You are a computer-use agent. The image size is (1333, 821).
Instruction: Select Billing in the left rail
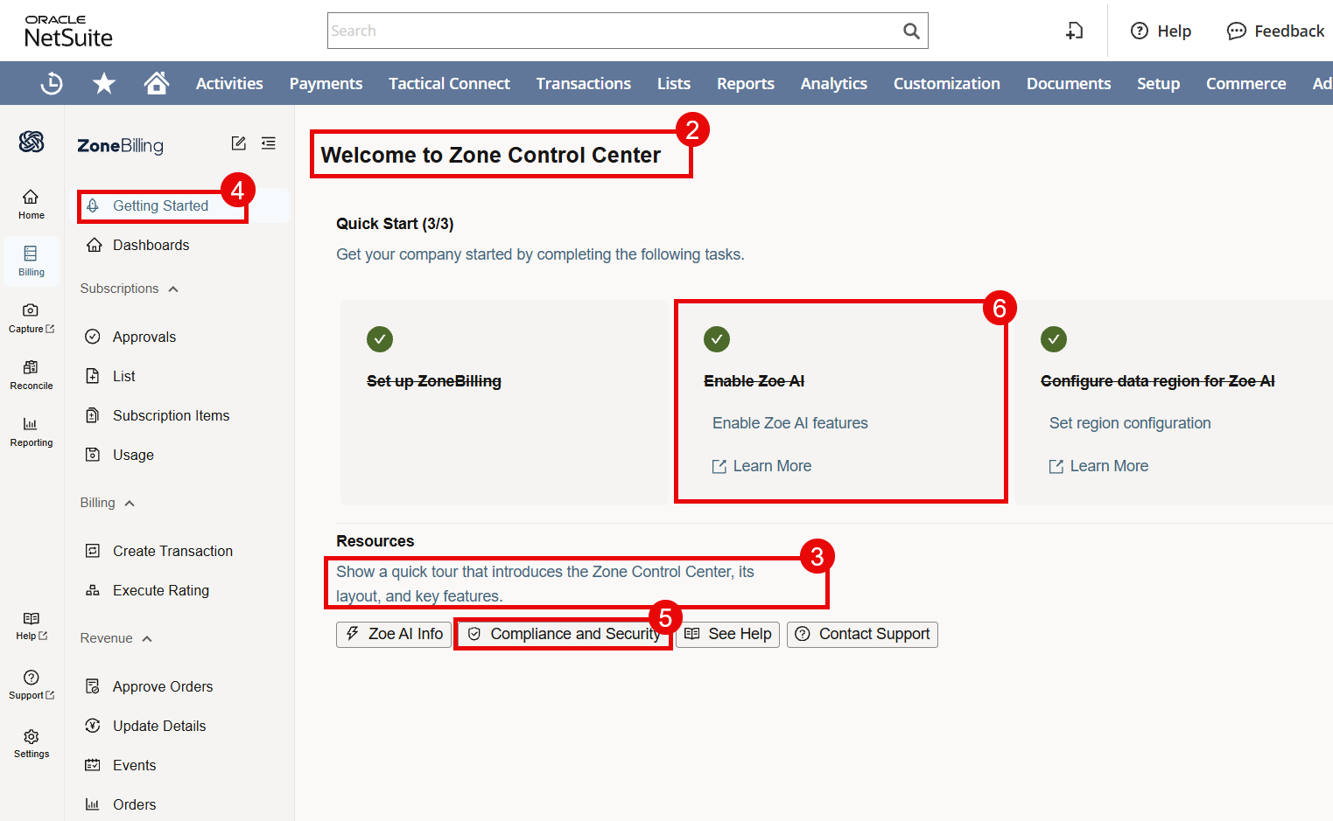32,261
